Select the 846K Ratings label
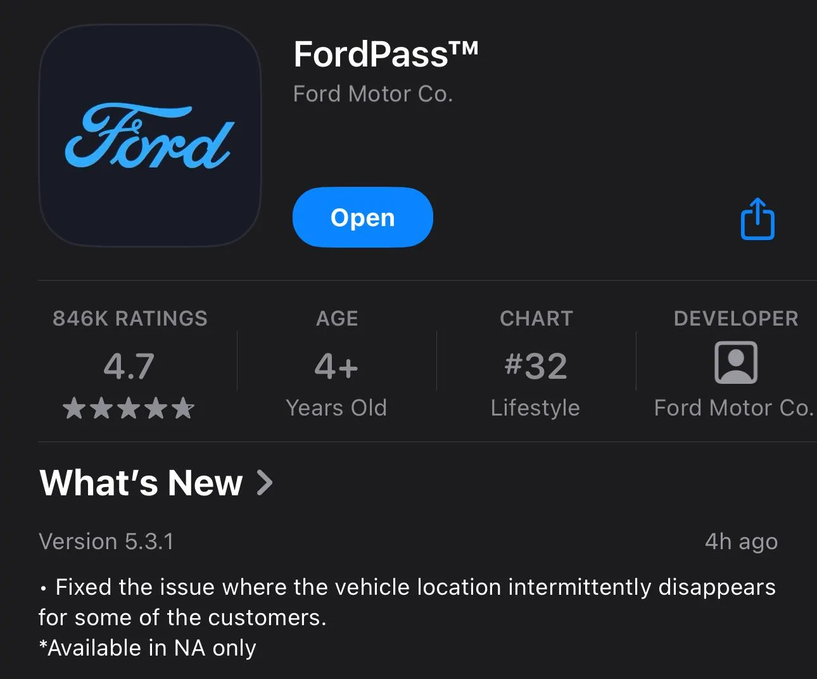This screenshot has width=817, height=679. (x=130, y=318)
